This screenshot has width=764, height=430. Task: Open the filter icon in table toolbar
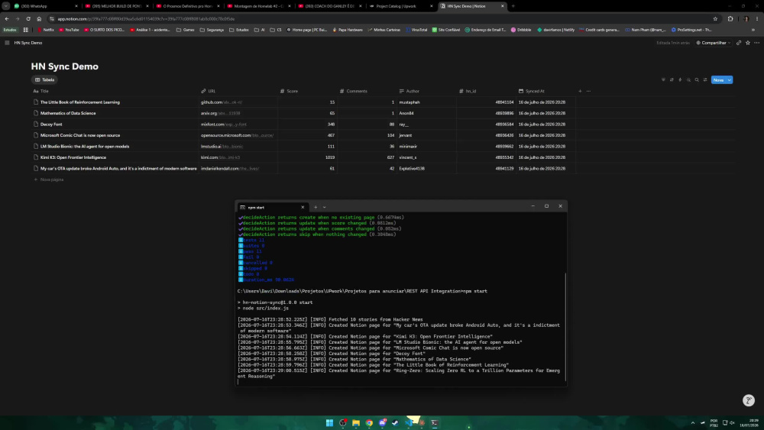click(x=663, y=80)
